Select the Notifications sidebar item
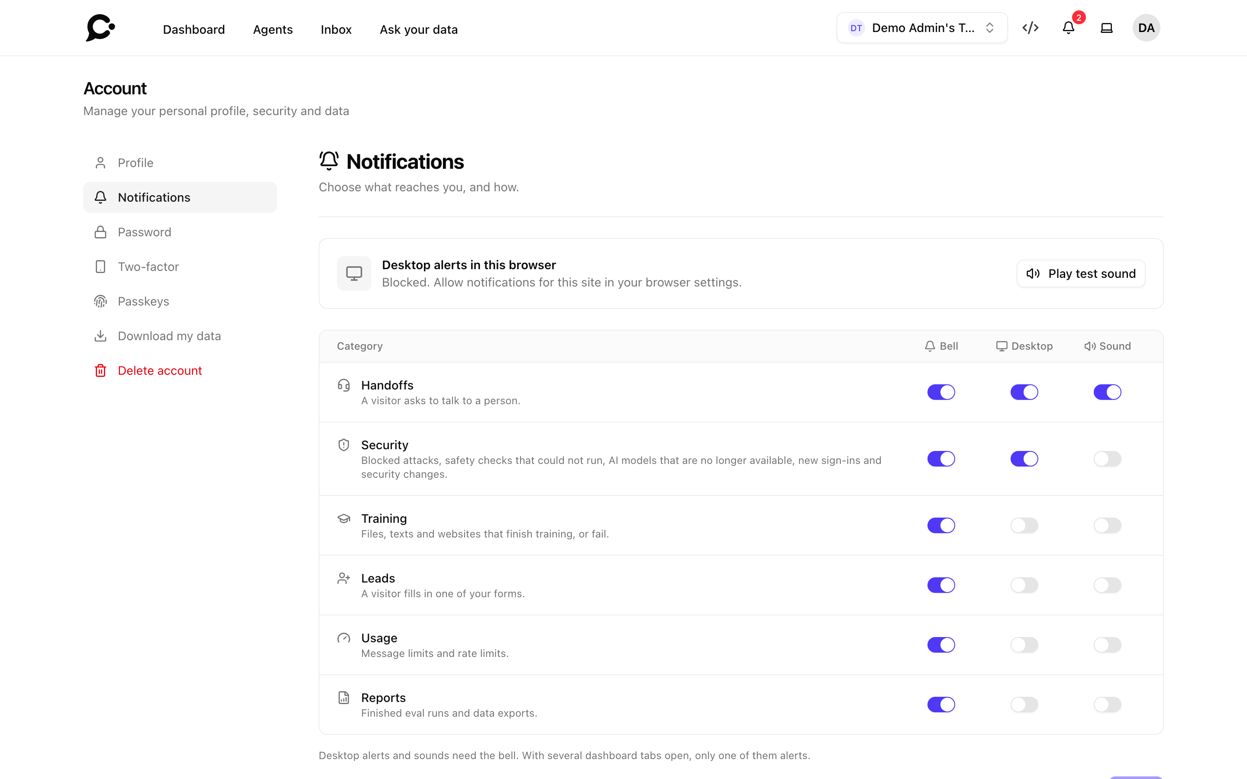Viewport: 1247px width, 779px height. (180, 197)
